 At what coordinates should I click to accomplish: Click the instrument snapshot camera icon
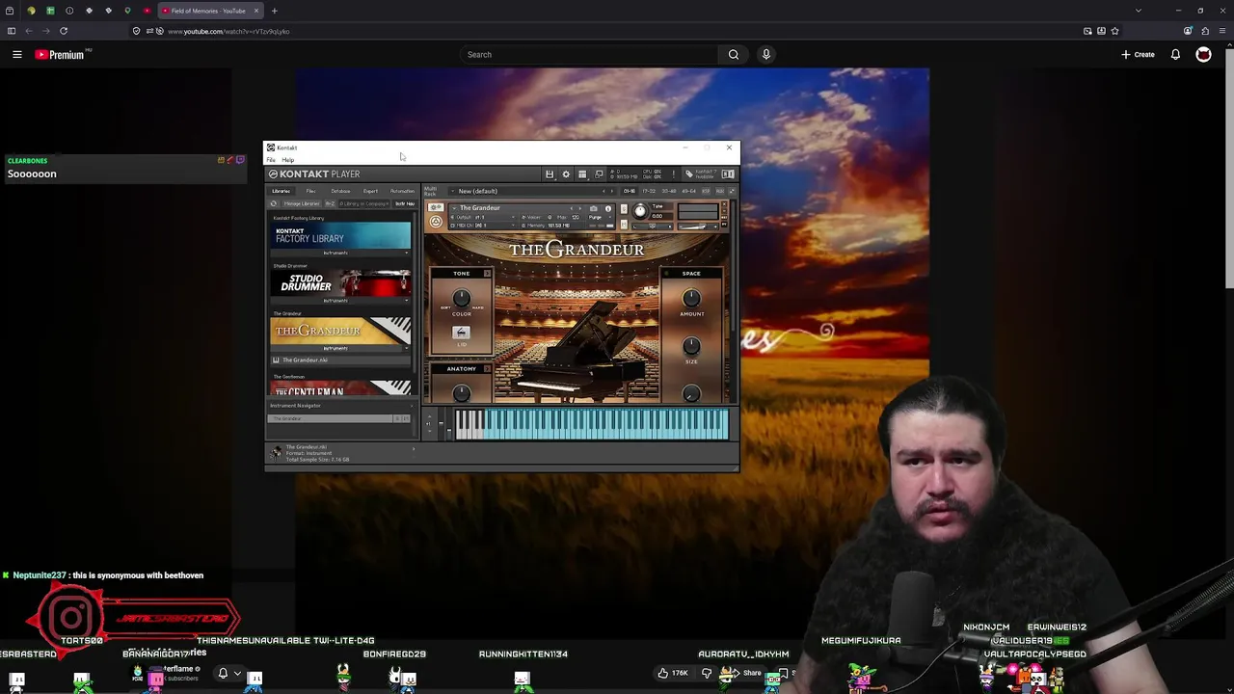(x=594, y=209)
